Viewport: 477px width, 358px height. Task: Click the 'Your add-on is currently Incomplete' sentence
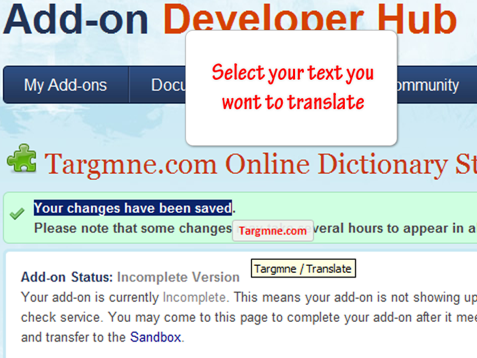(124, 297)
